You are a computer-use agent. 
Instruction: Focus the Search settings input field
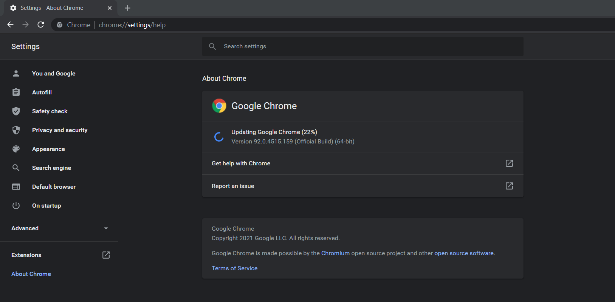(363, 46)
